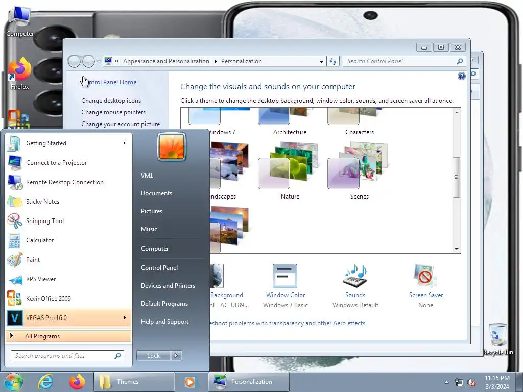
Task: Click the troubleshoot transparency and Aero effects link
Action: (287, 323)
